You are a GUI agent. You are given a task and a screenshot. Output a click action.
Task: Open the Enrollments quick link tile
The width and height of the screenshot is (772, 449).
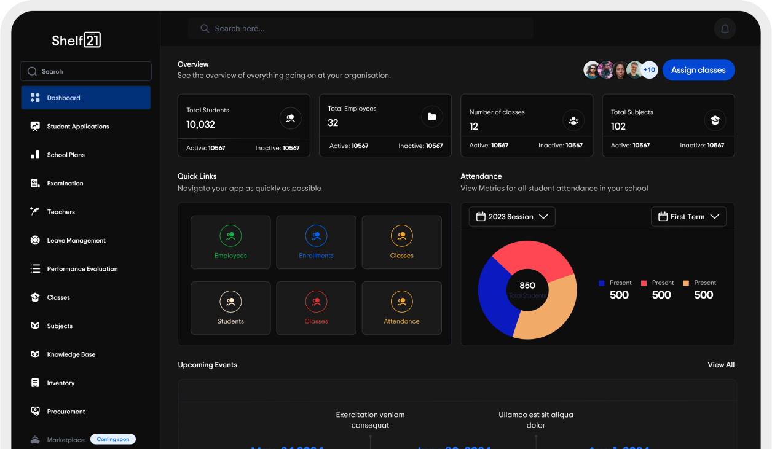coord(316,242)
